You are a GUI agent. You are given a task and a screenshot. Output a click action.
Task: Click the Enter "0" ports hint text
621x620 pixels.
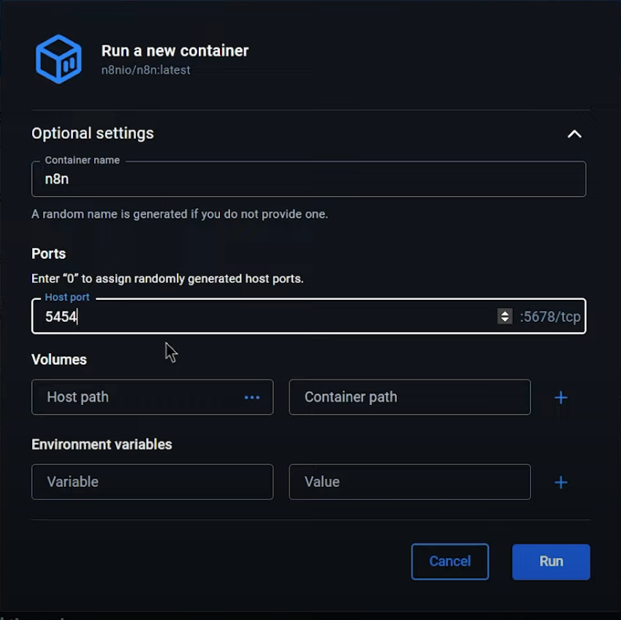pyautogui.click(x=167, y=279)
